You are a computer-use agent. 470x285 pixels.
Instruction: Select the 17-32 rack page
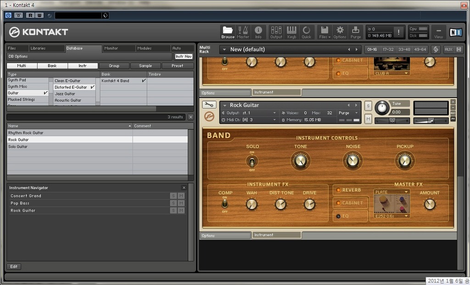pos(388,49)
